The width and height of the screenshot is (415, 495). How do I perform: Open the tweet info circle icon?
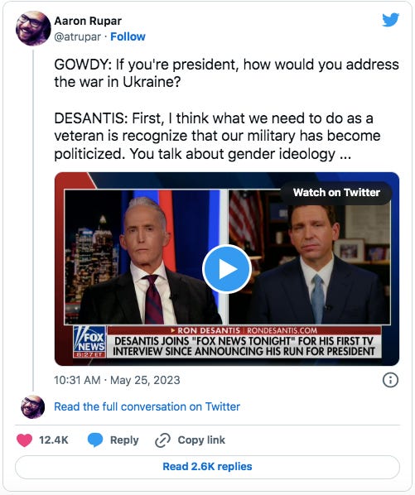point(390,380)
